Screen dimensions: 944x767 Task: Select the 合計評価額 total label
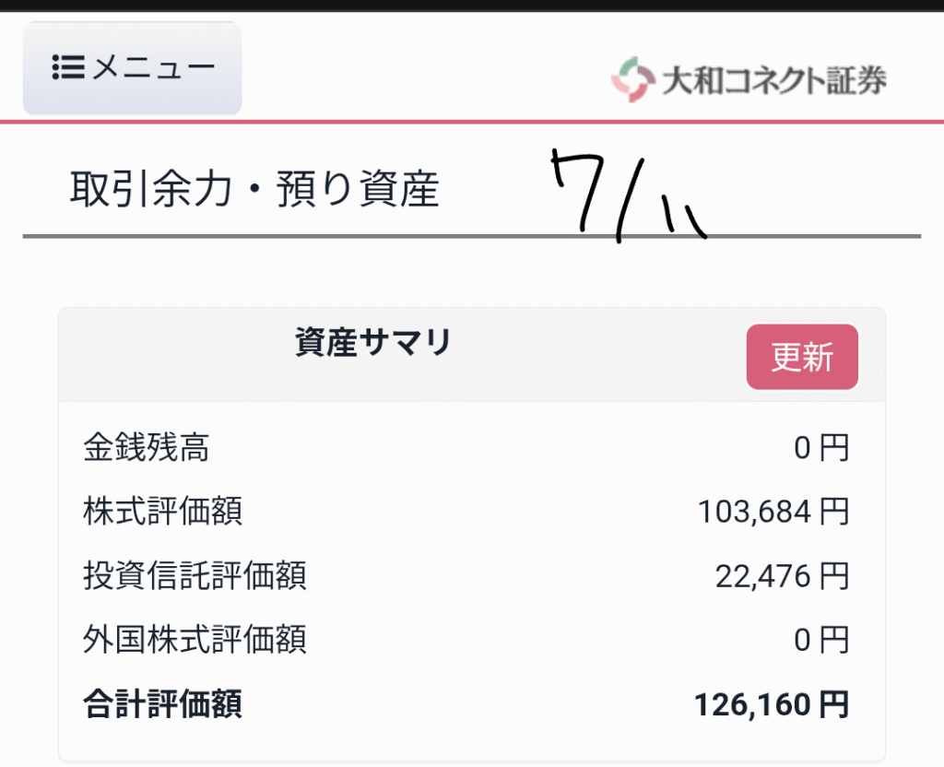point(162,703)
